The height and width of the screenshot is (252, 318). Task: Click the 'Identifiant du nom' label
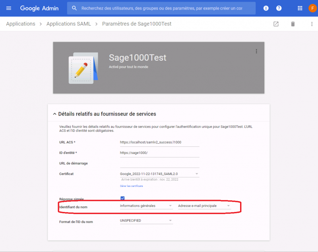pos(73,207)
